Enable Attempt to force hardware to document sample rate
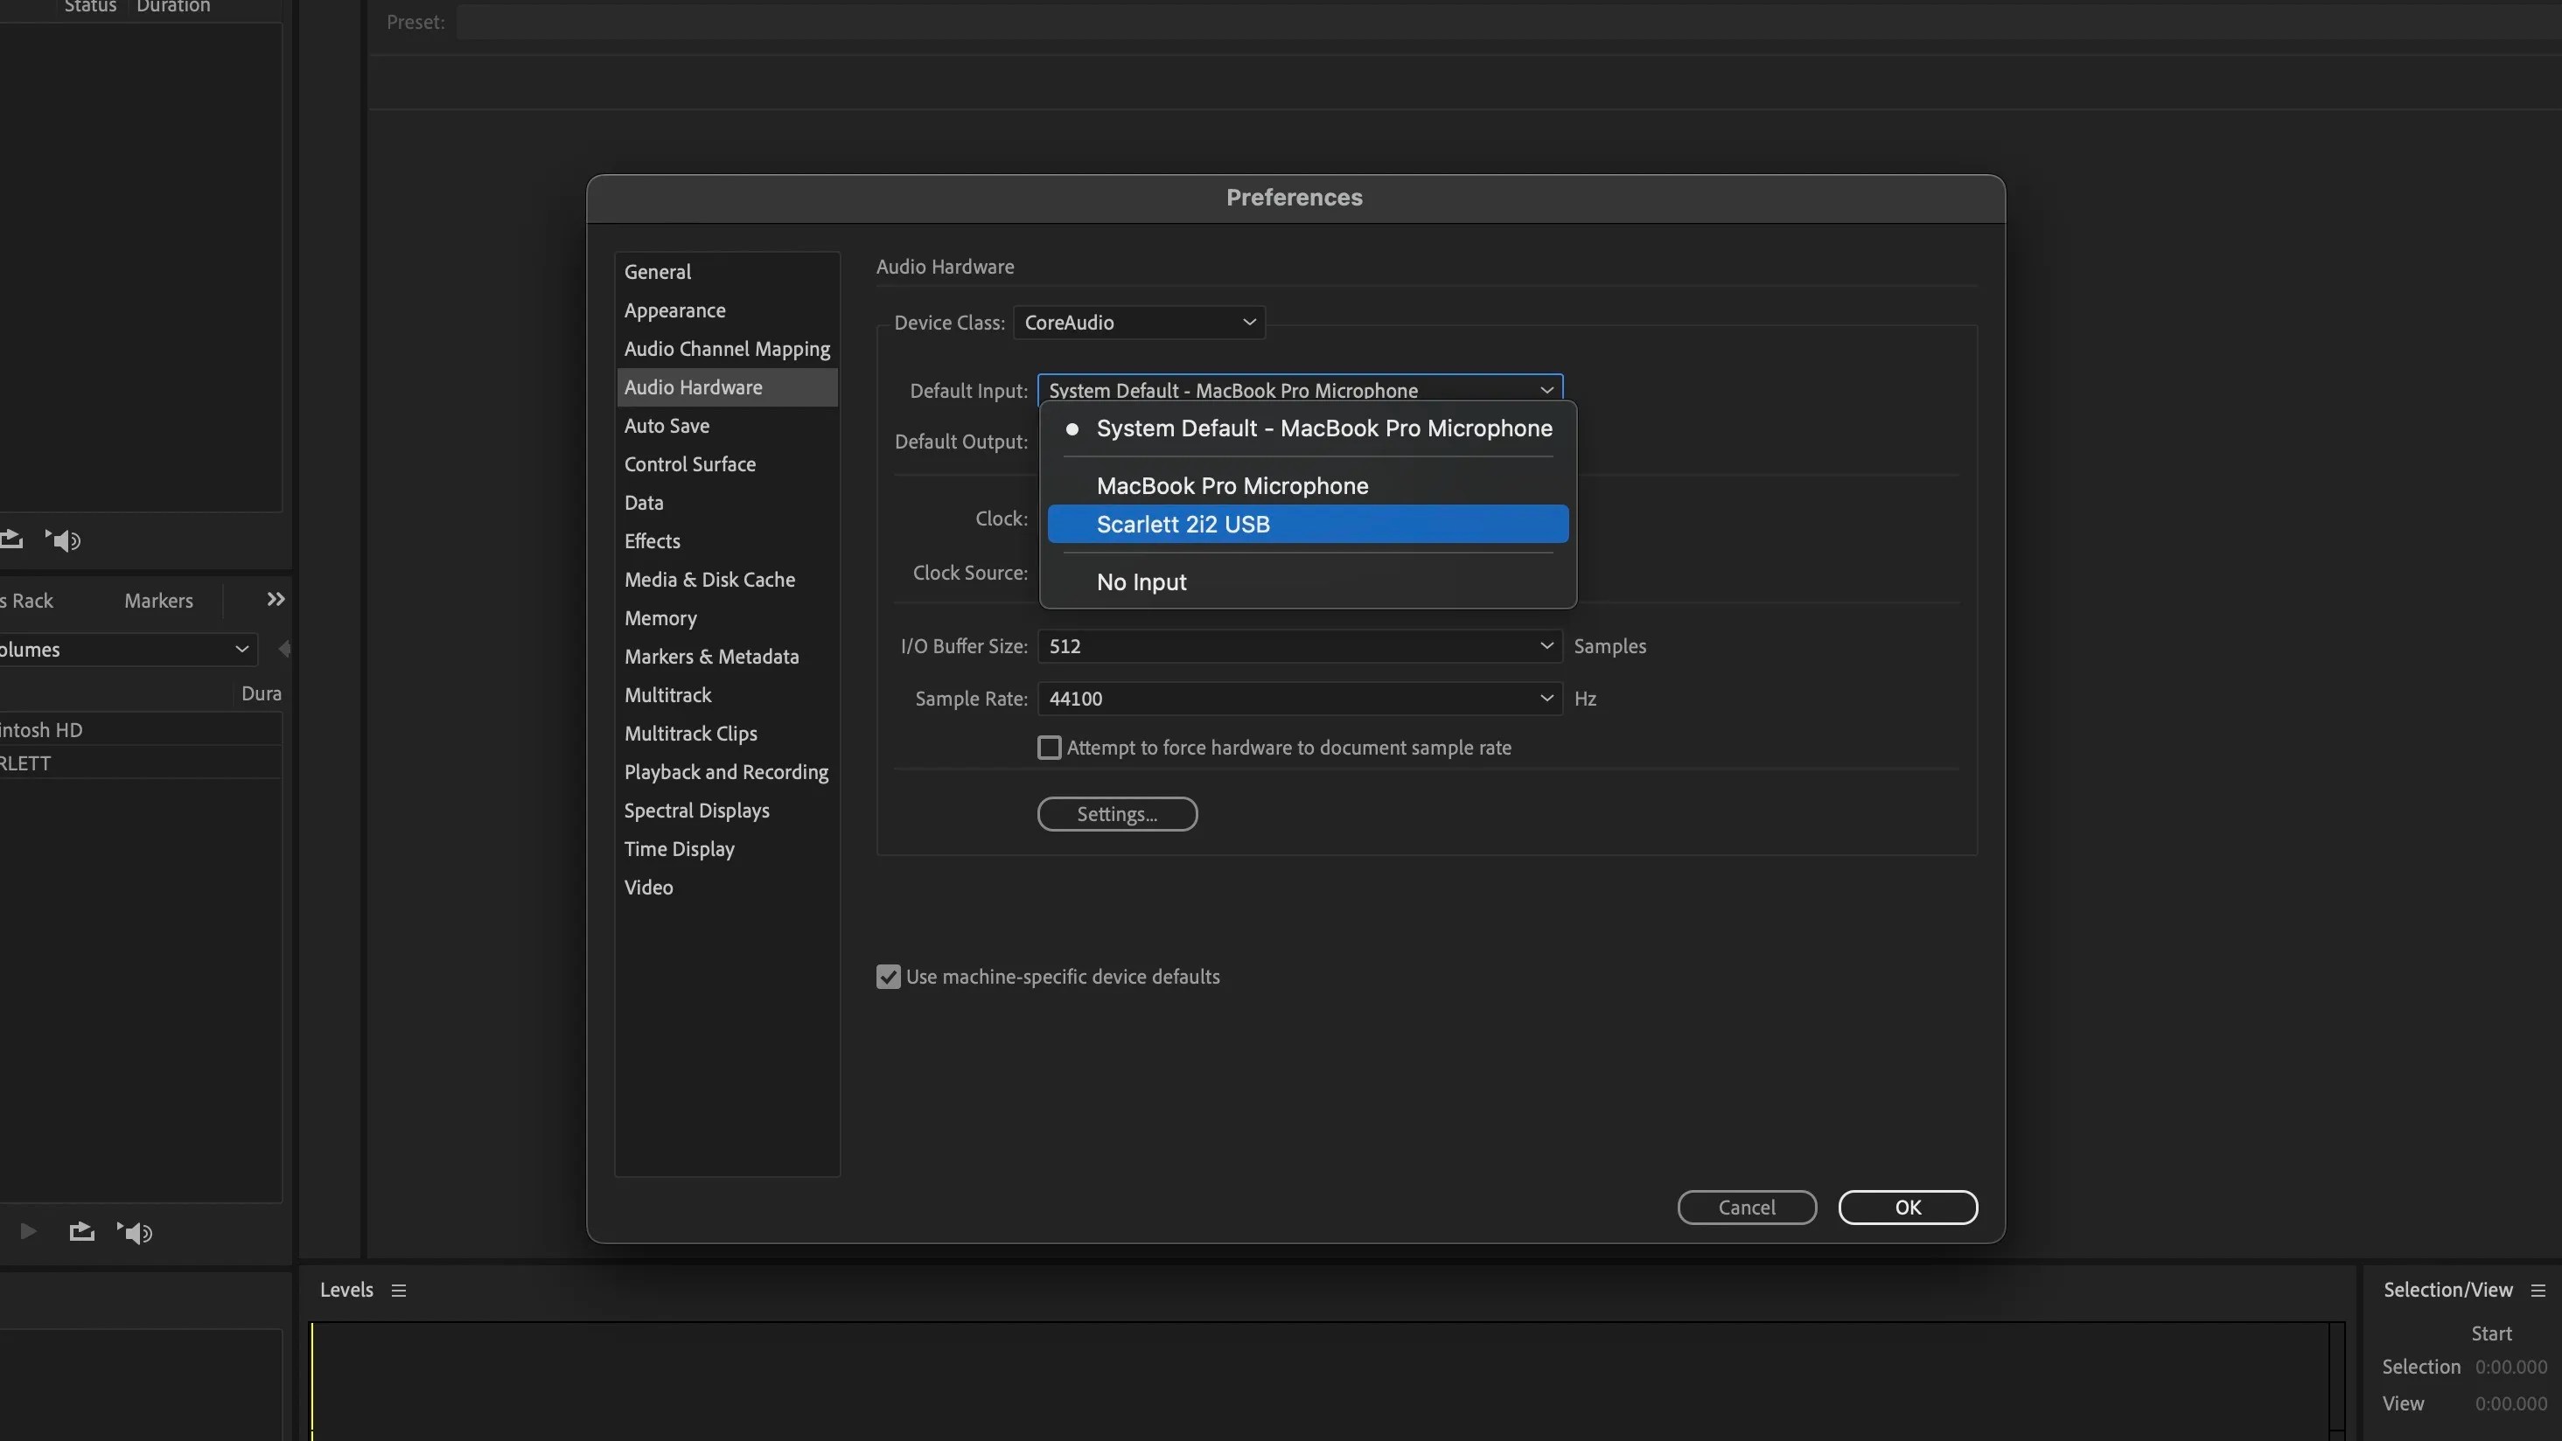The width and height of the screenshot is (2562, 1441). pos(1050,747)
